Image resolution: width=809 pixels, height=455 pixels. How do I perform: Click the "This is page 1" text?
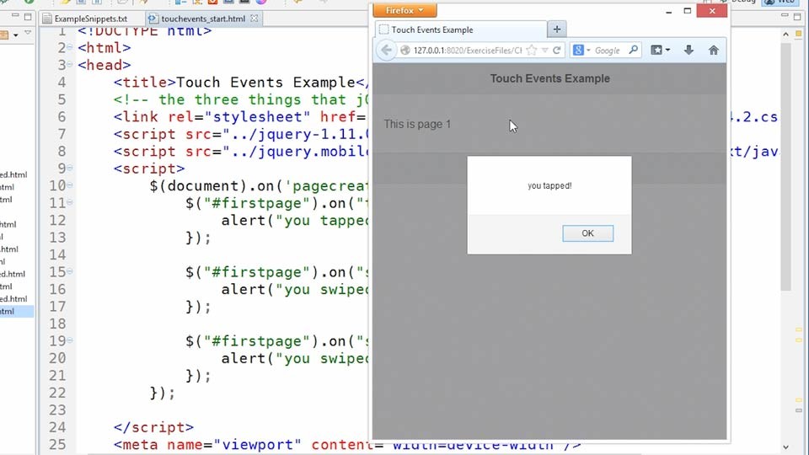[x=417, y=125]
